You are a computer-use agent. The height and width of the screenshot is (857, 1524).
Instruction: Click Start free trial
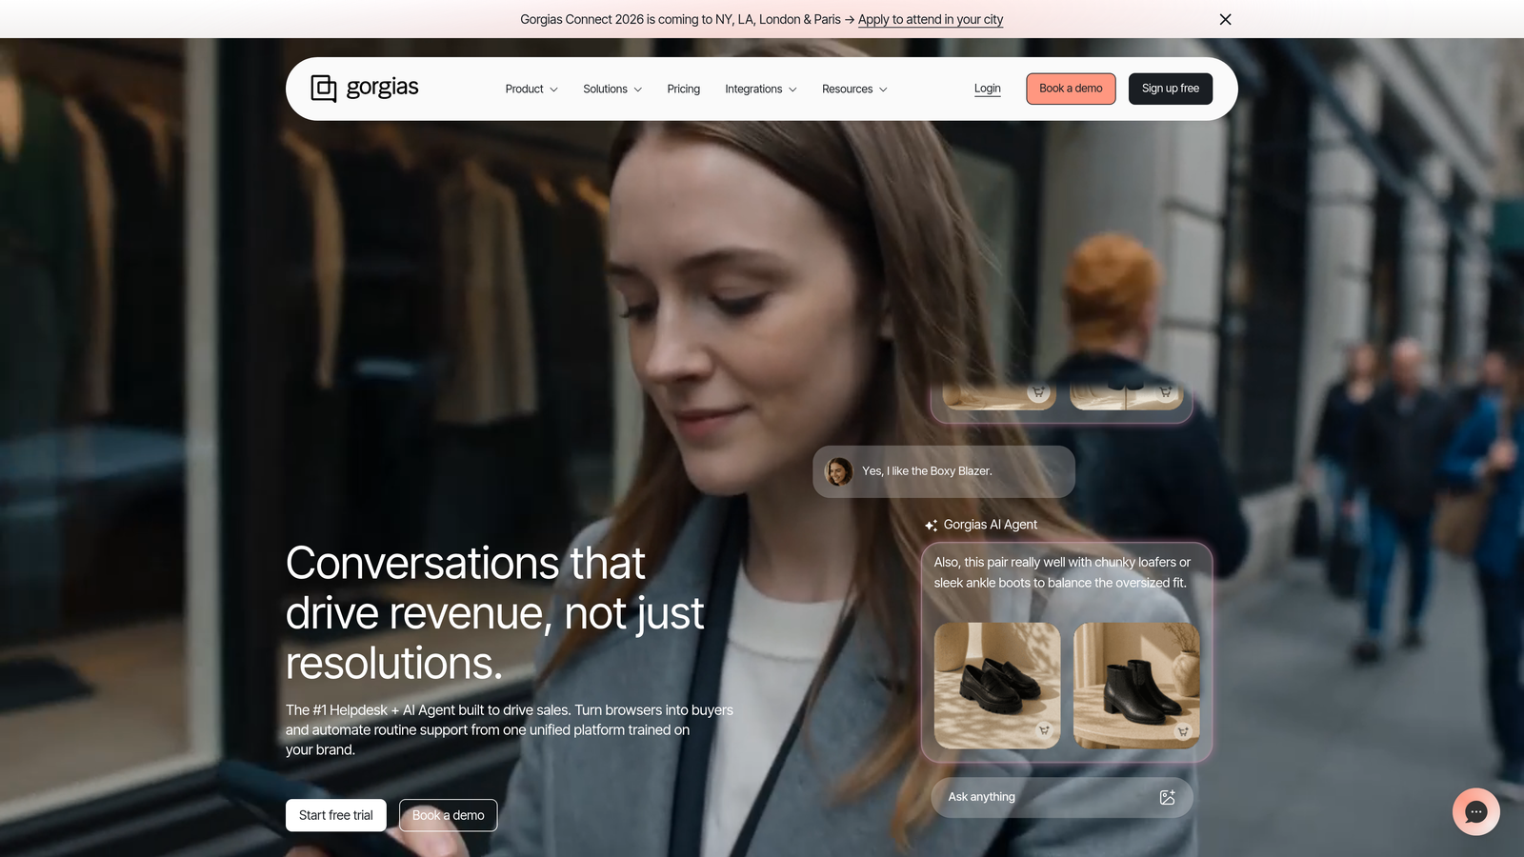[x=335, y=815]
